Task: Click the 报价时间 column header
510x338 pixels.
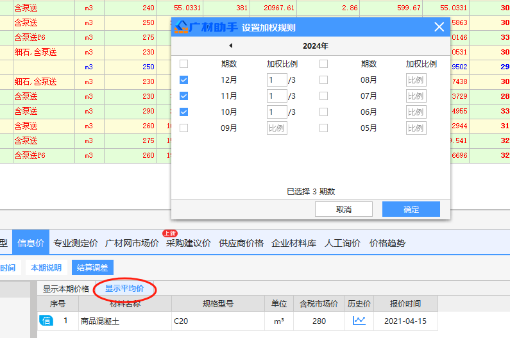Action: (x=405, y=303)
